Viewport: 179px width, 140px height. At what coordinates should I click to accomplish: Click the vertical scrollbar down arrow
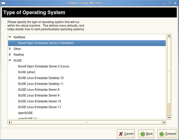click(169, 117)
